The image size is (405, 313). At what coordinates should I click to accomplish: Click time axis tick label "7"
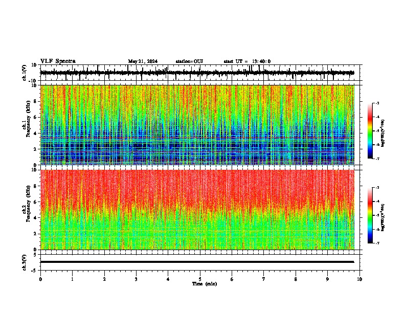[264, 279]
